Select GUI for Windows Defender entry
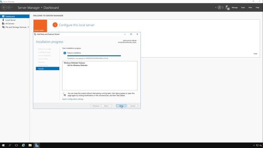Viewport: 263px width, 148px height. [x=77, y=65]
